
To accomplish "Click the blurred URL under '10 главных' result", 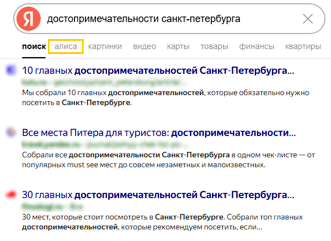I will pos(104,82).
